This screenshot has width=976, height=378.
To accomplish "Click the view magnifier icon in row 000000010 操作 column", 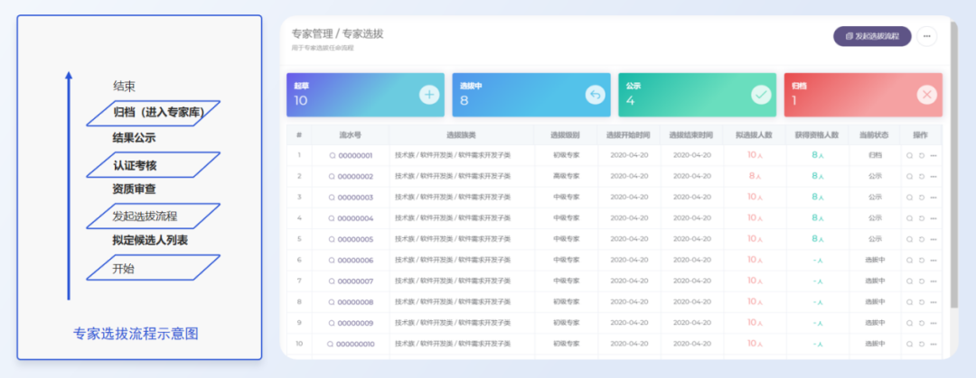I will tap(909, 344).
